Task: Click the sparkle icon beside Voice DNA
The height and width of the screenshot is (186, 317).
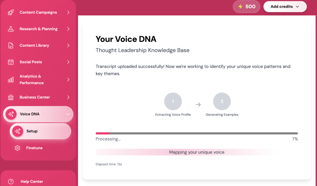Action: click(11, 114)
